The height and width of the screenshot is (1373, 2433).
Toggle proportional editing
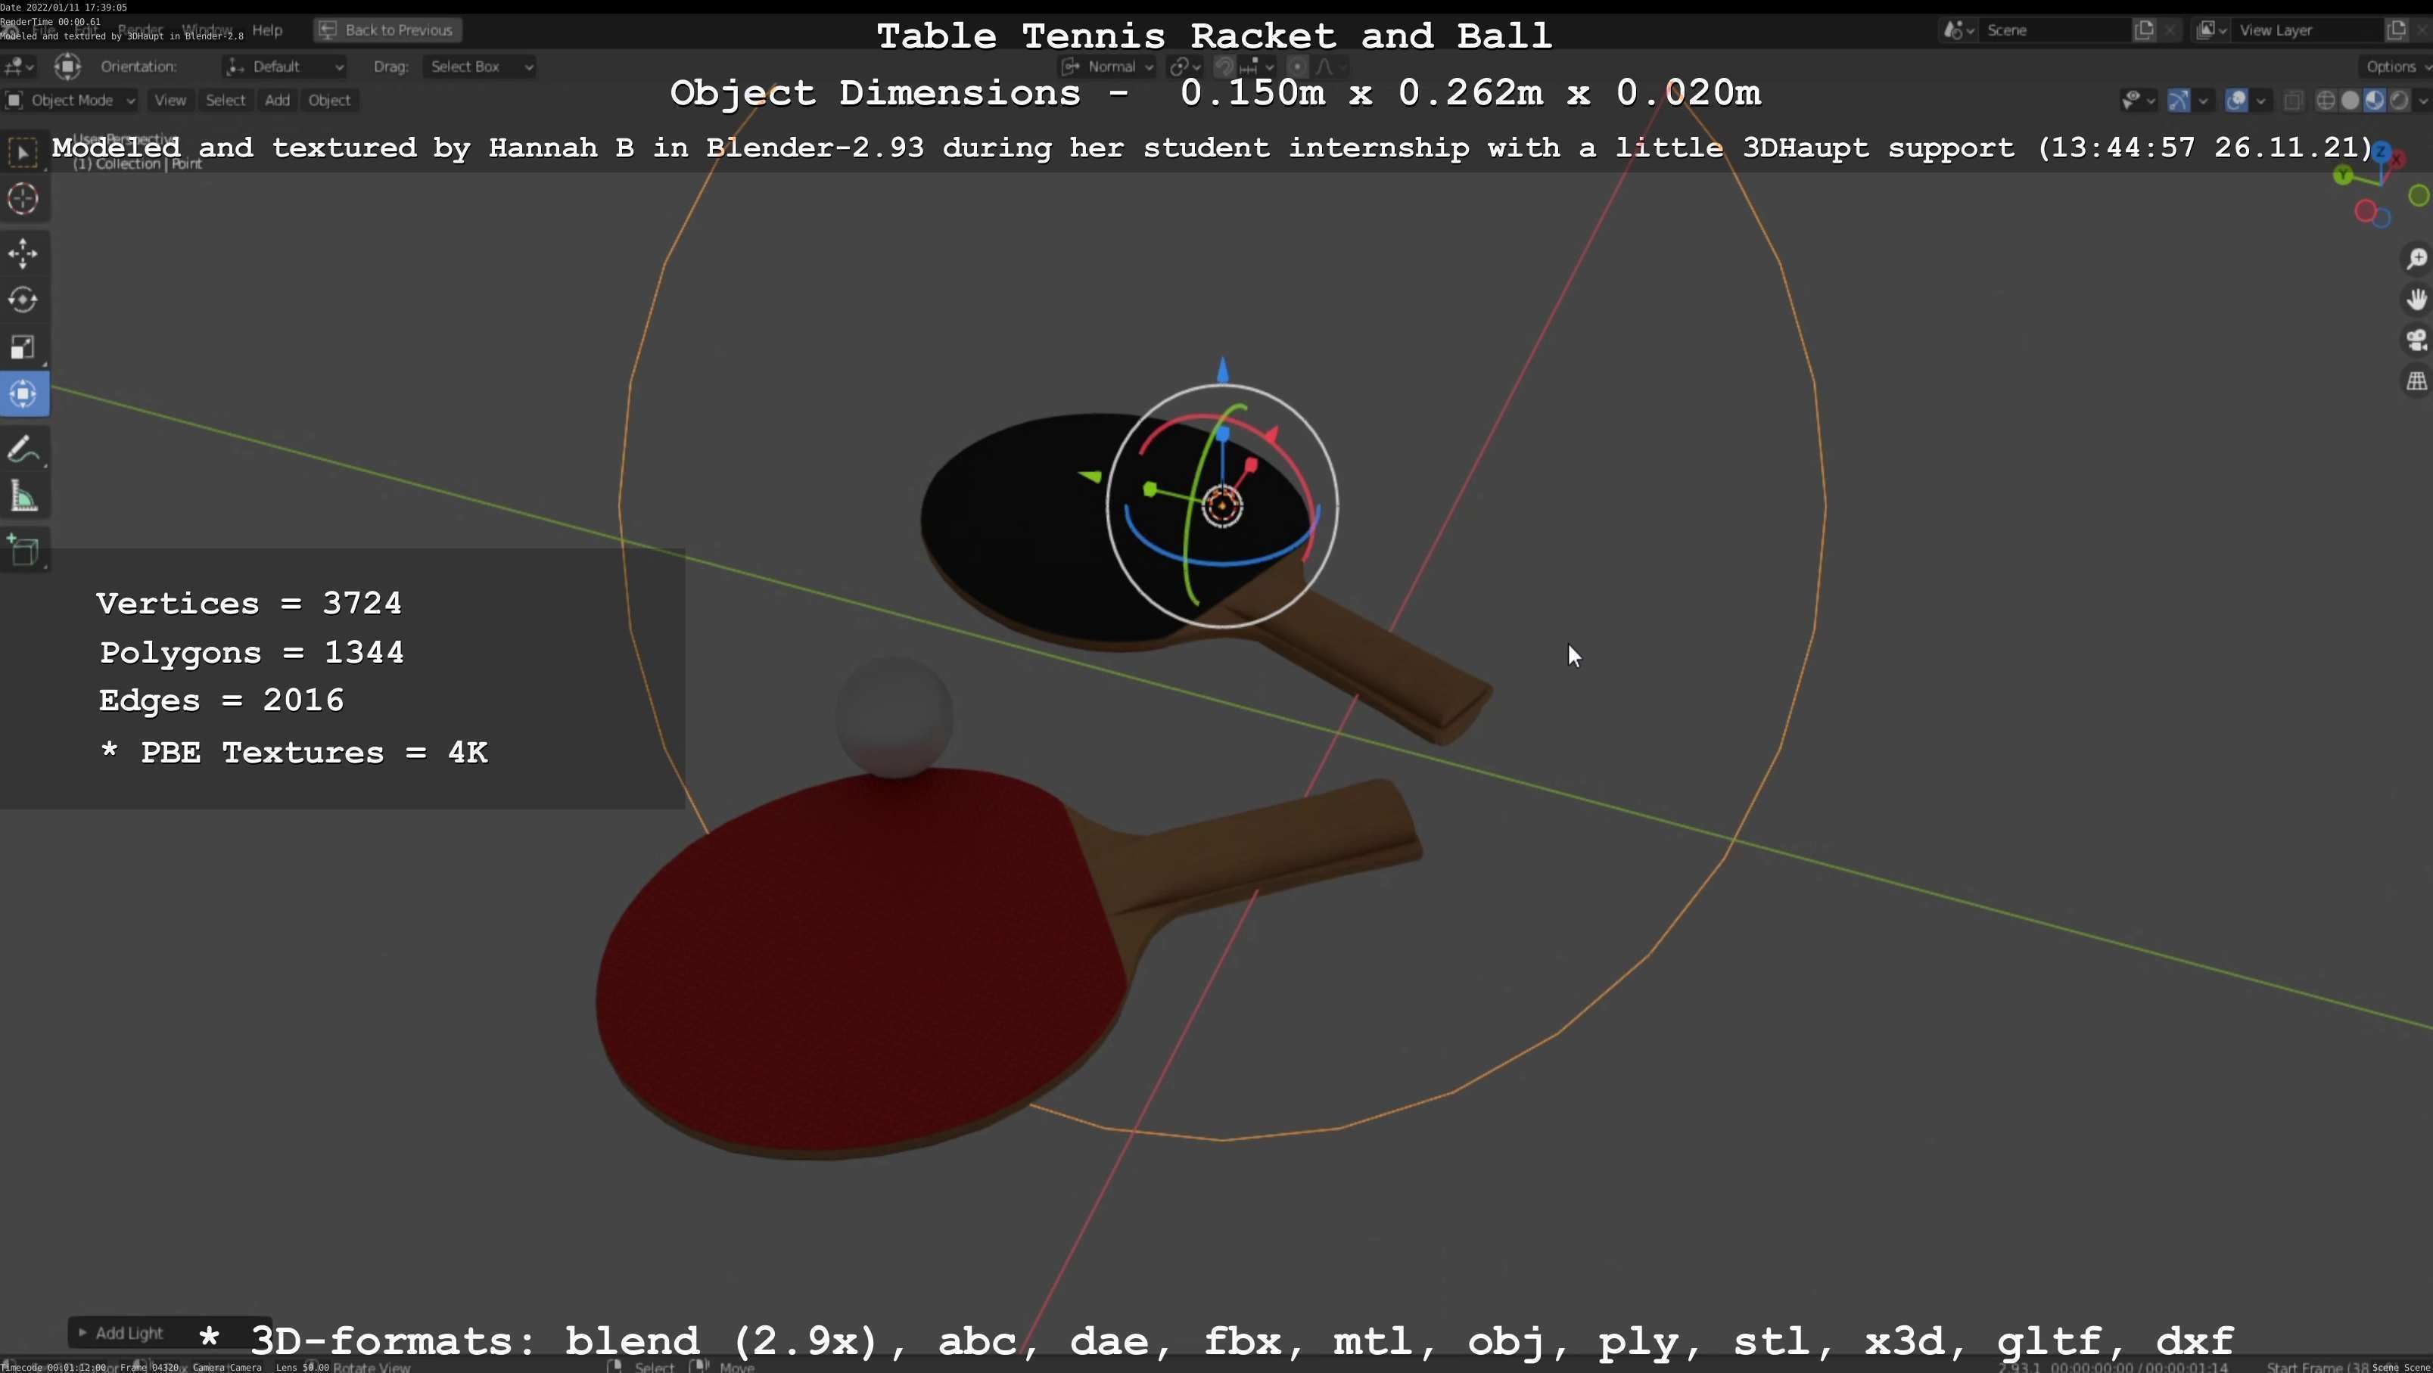click(x=1298, y=66)
